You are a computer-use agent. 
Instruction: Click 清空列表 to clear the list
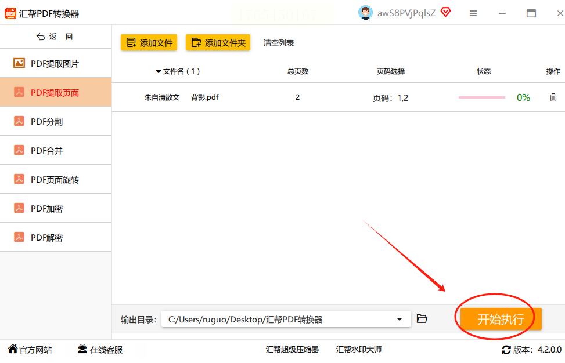[x=279, y=43]
